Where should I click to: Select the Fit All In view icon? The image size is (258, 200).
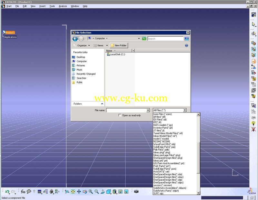[73, 192]
